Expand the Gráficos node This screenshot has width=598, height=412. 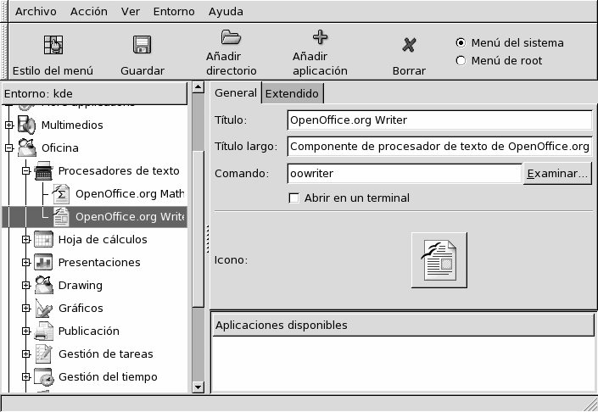click(26, 308)
